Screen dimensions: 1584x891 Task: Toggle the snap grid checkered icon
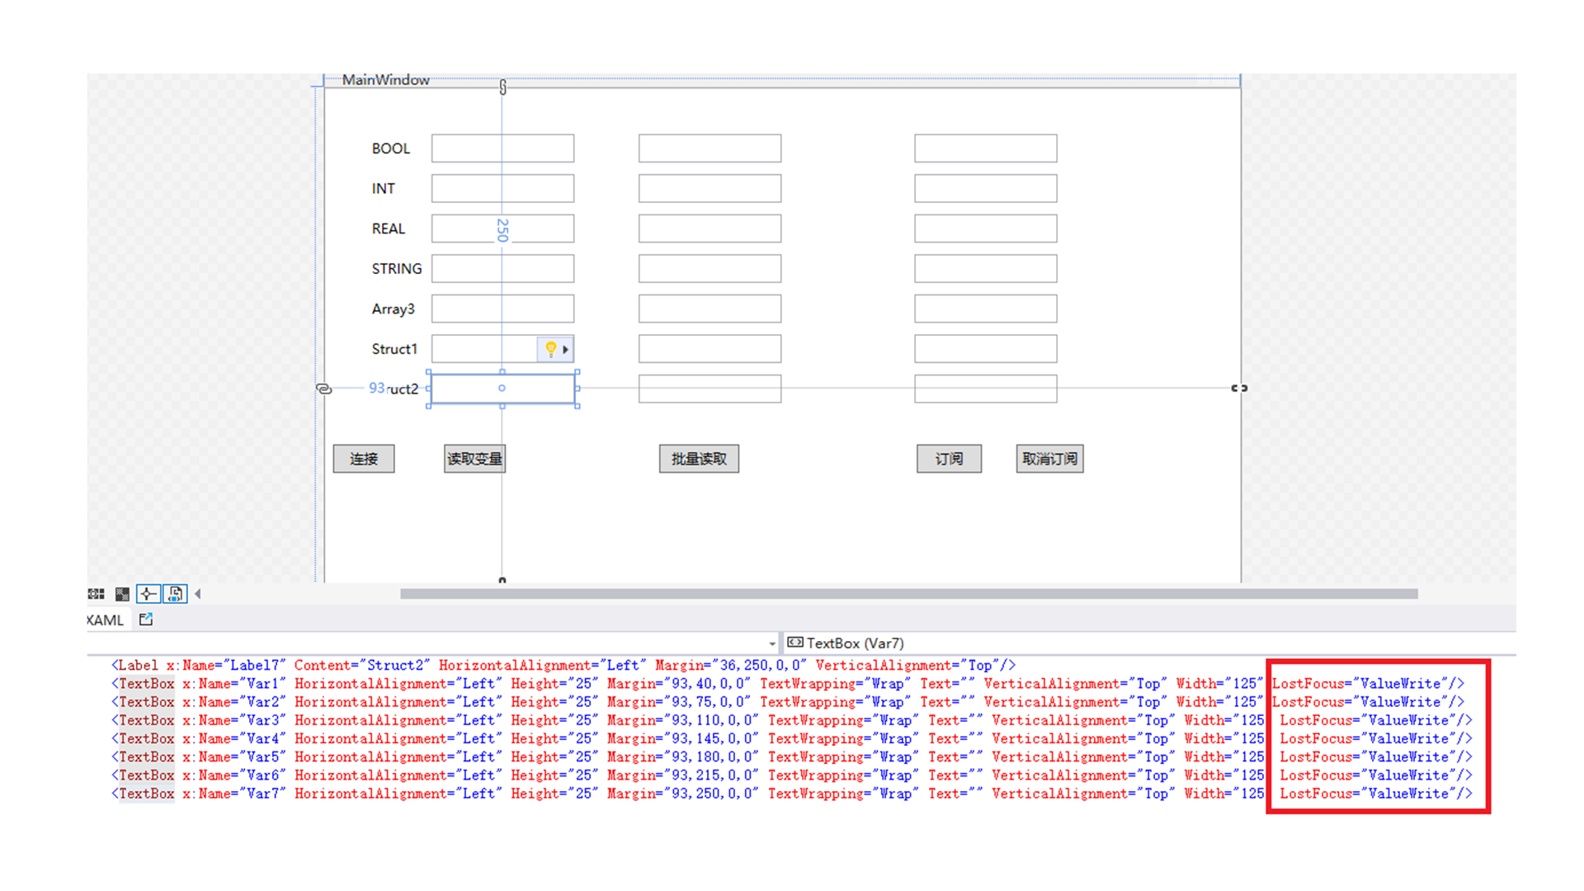[x=122, y=594]
